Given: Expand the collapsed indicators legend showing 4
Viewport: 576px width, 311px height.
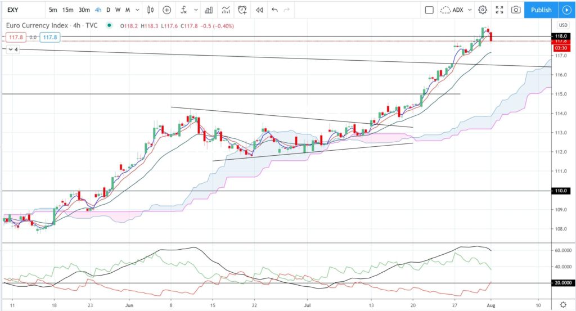Looking at the screenshot, I should (x=13, y=49).
